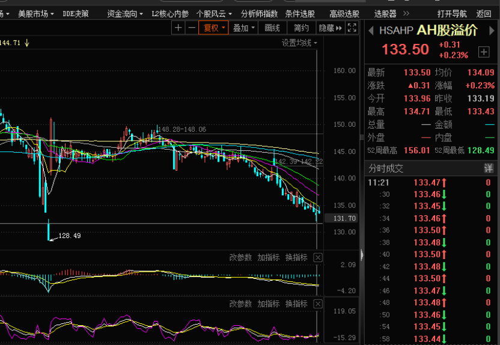Toggle 简约 simple view mode
This screenshot has height=345, width=500.
click(302, 28)
